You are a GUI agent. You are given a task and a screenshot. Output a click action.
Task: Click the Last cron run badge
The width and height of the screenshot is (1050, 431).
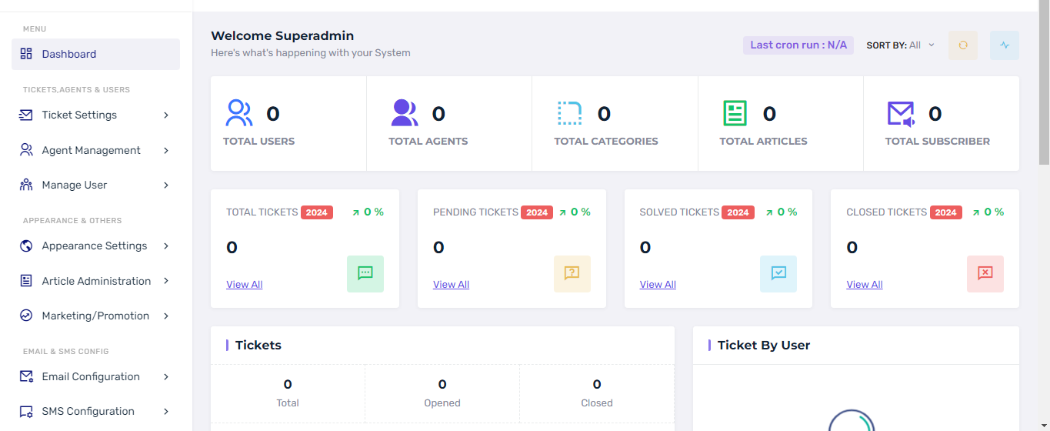click(798, 45)
